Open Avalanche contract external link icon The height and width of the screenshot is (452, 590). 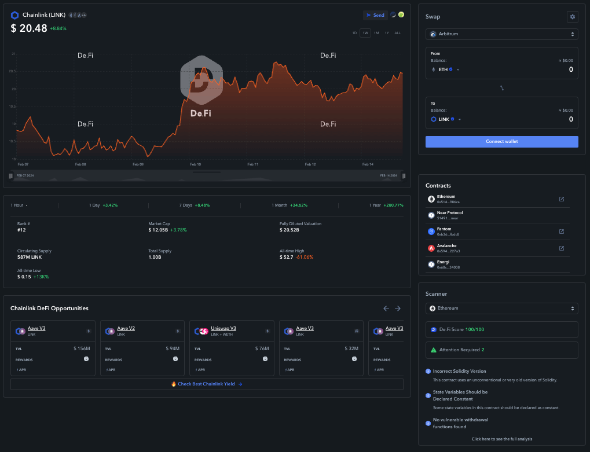(x=562, y=248)
